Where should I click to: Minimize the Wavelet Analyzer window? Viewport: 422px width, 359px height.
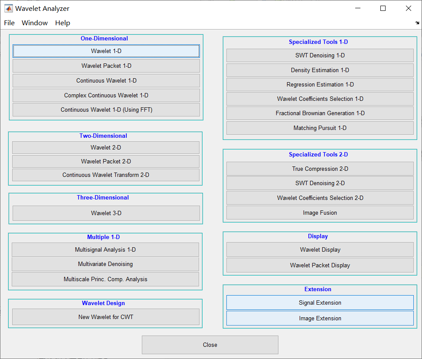click(358, 8)
